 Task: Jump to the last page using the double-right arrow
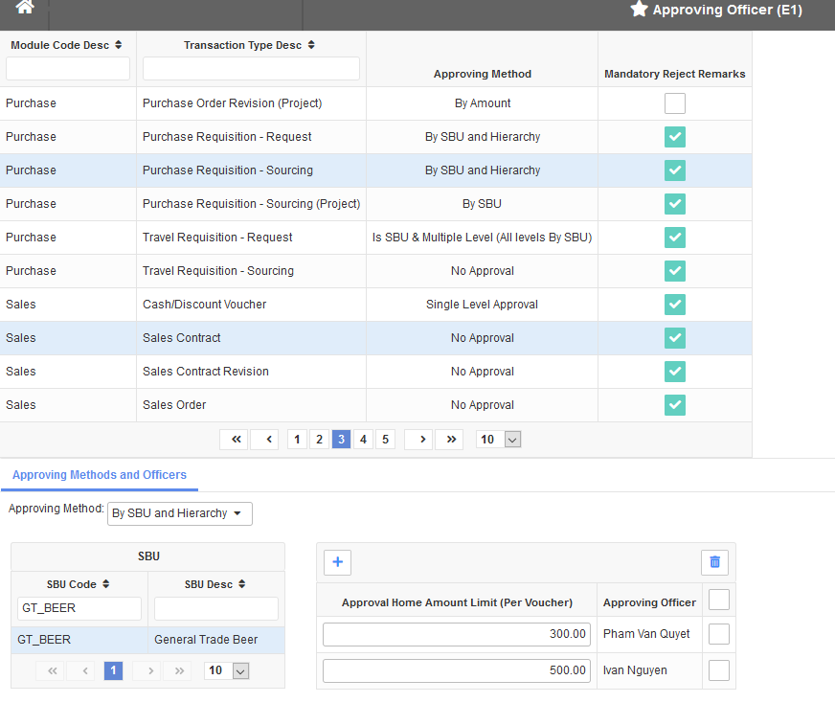click(449, 439)
